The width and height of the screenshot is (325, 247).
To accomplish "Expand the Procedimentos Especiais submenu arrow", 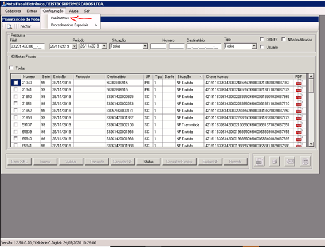I will click(96, 25).
